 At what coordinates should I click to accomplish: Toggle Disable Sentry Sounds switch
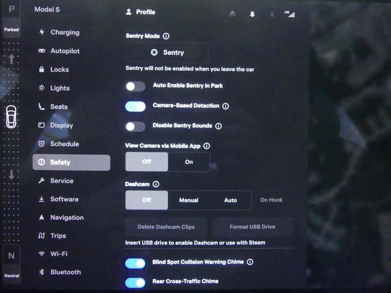tap(135, 126)
